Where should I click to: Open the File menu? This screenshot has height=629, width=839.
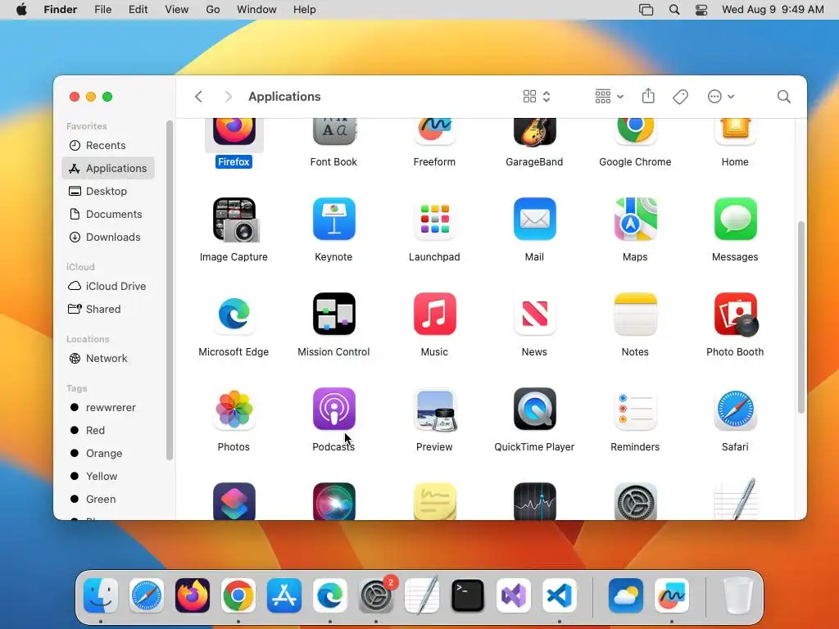tap(102, 10)
